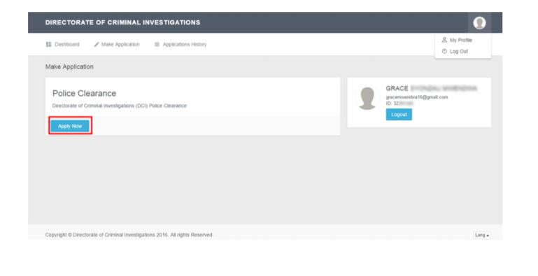Open the Lang dropdown in the footer
Viewport: 538px width, 276px height.
[482, 235]
